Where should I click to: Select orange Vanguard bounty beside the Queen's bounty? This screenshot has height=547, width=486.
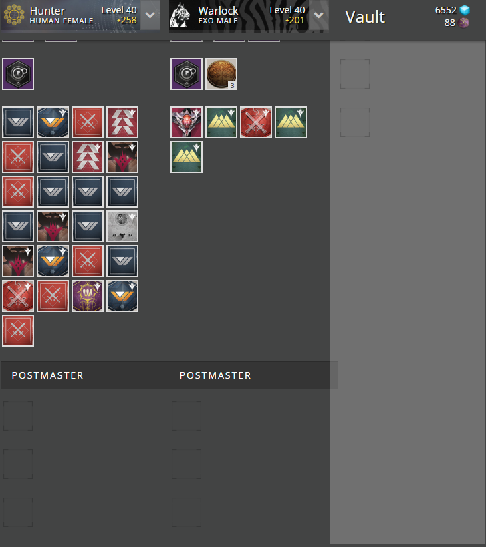tap(122, 296)
